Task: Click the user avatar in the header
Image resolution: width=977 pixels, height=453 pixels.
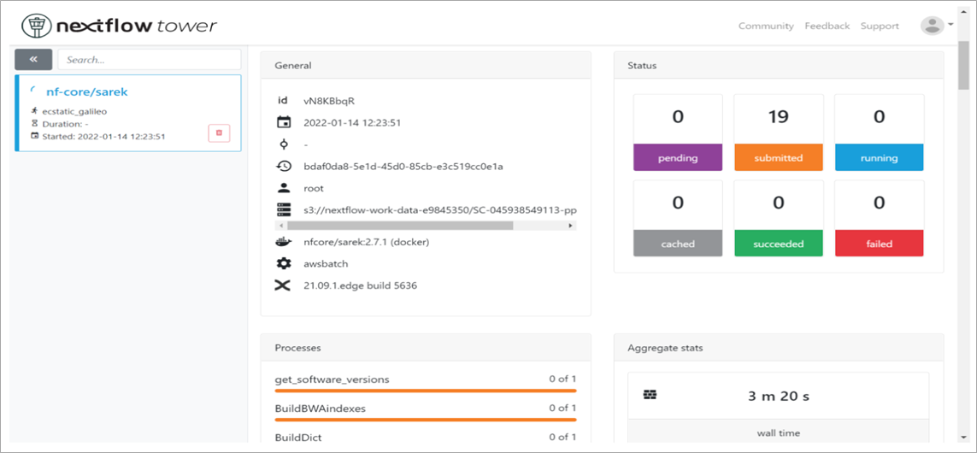Action: 933,26
